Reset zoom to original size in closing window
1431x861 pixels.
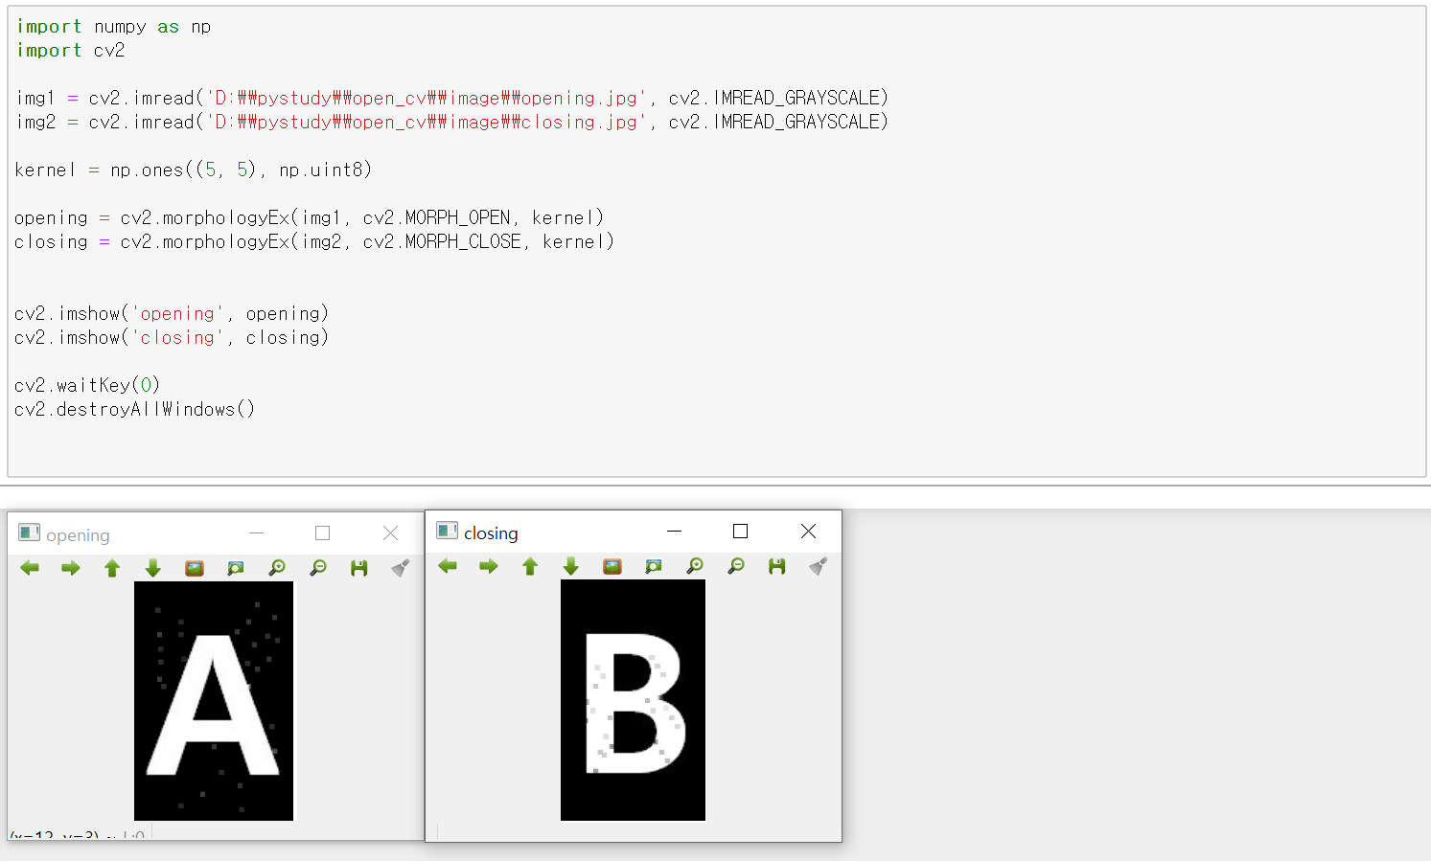coord(612,566)
